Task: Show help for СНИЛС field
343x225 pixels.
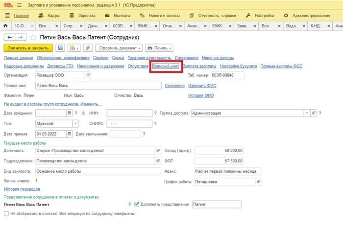Action: [155, 123]
